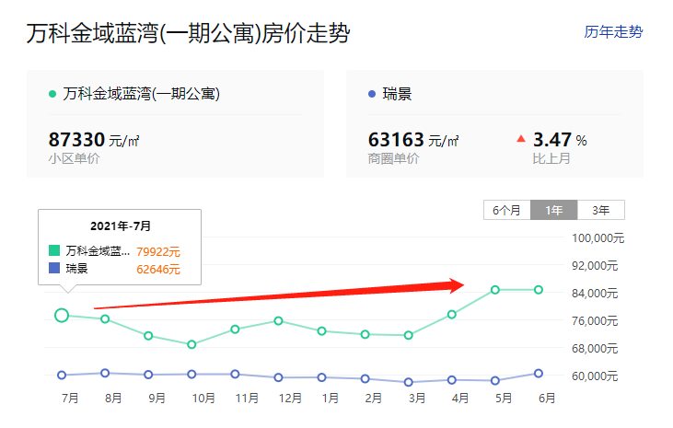This screenshot has height=428, width=673.
Task: Click the blue 瑞景 August data point
Action: [x=105, y=373]
